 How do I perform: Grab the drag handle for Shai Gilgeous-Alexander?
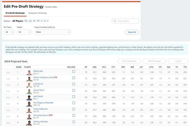(8, 104)
